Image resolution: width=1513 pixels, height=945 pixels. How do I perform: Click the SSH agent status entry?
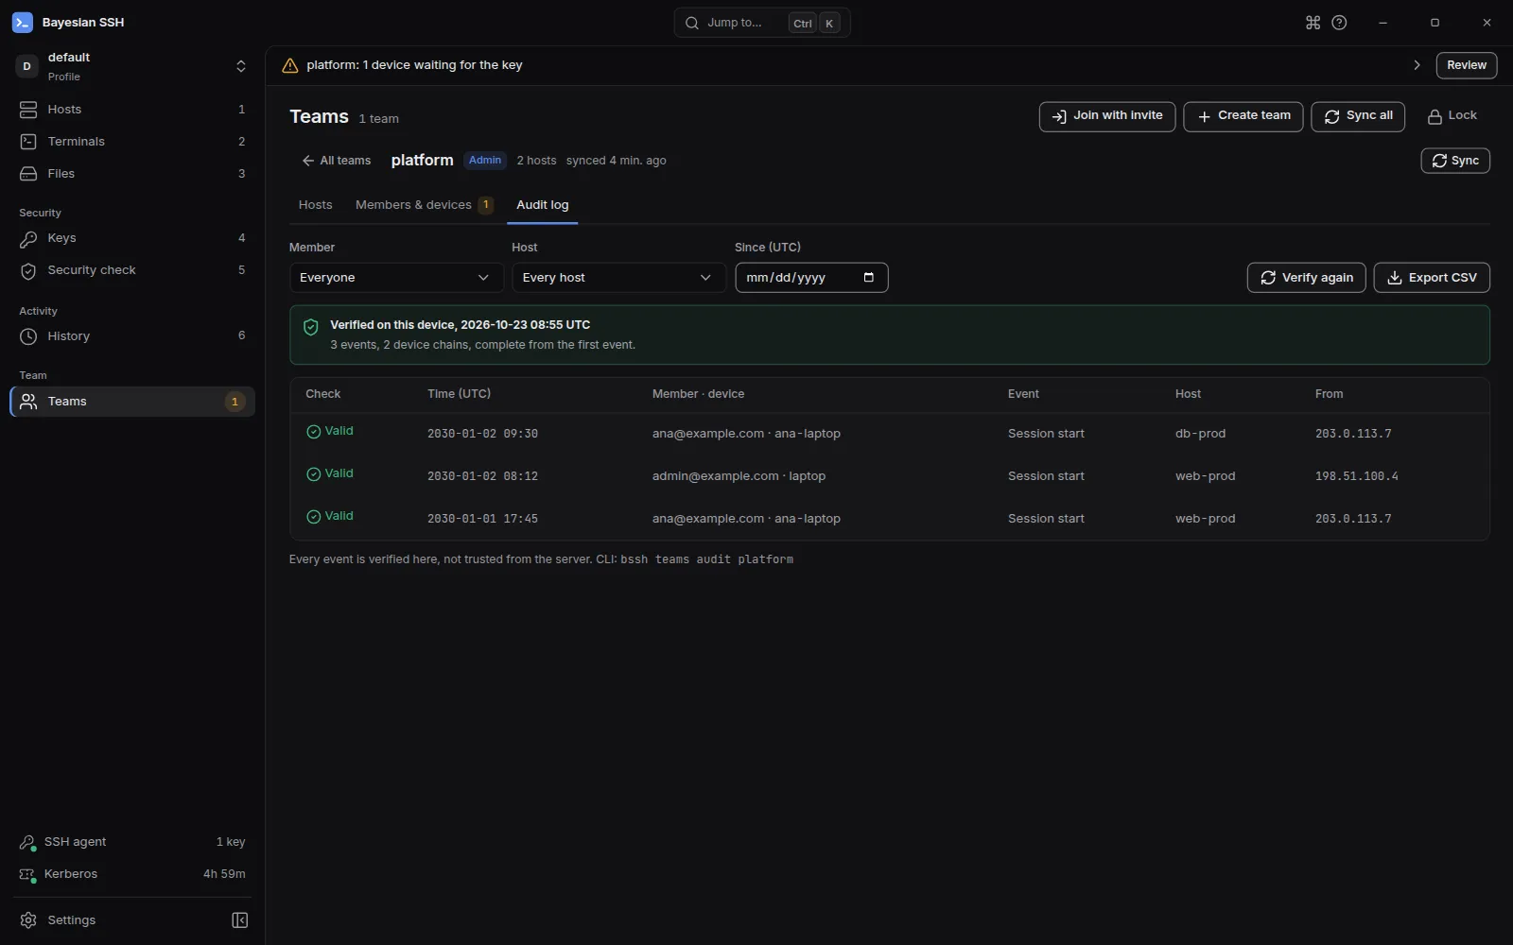coord(132,842)
